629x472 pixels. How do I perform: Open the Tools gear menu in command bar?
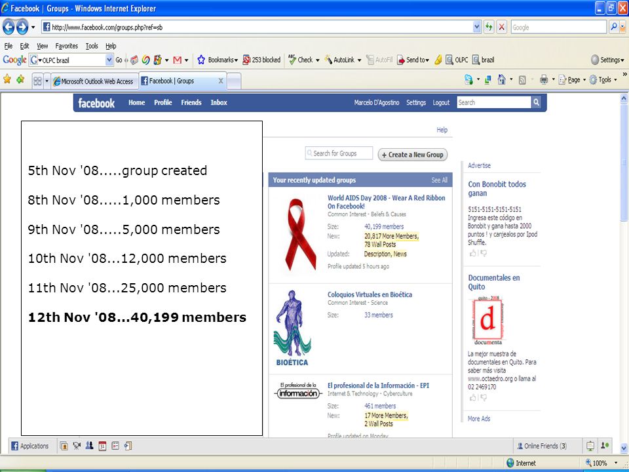(x=603, y=79)
